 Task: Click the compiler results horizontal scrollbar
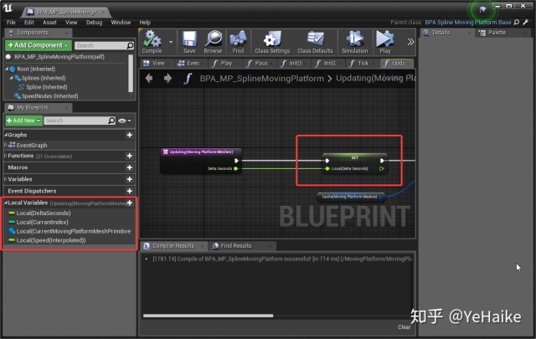[x=208, y=316]
